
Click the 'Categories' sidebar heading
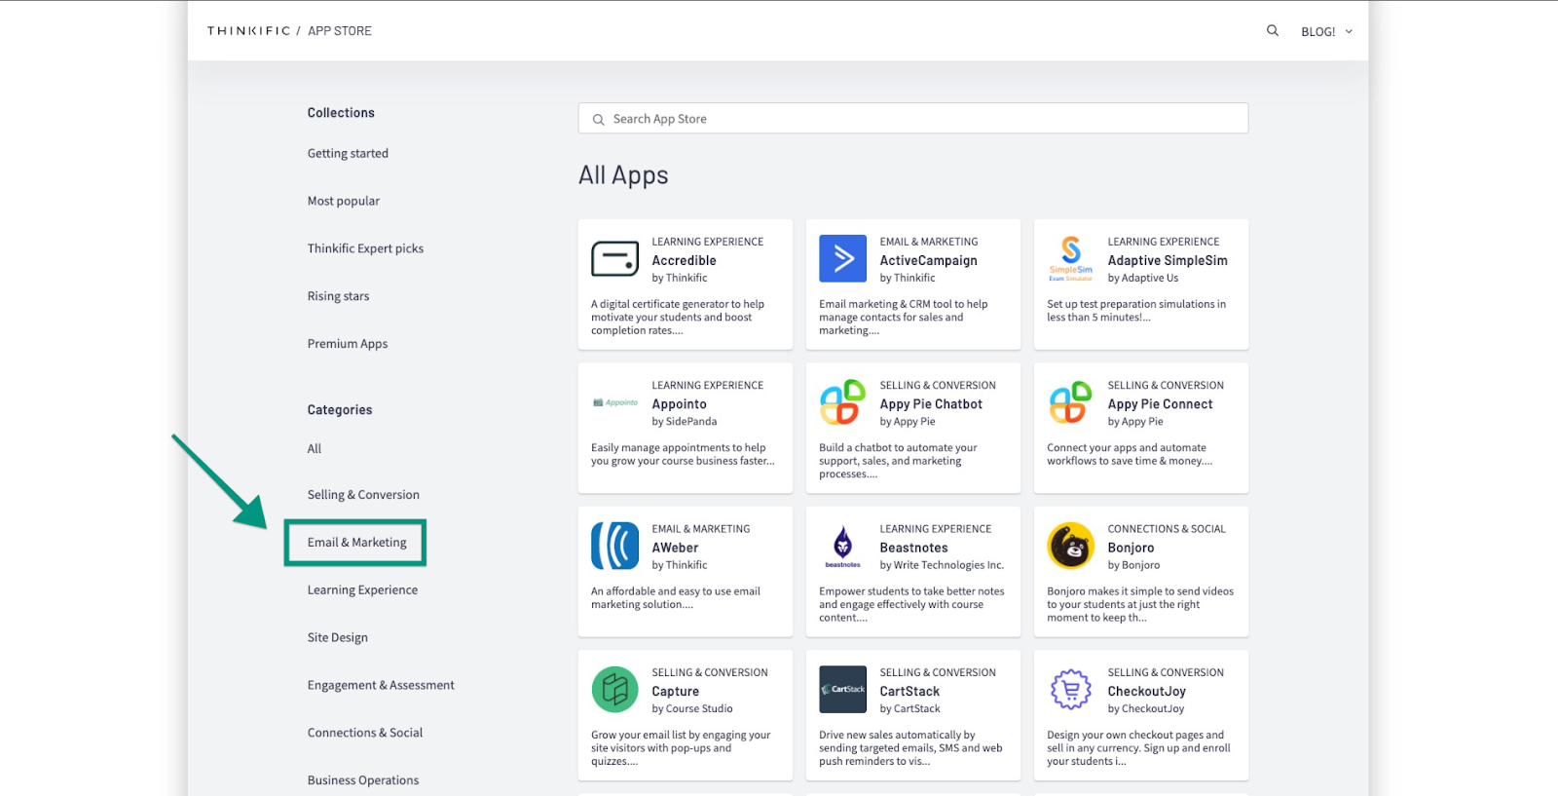340,410
